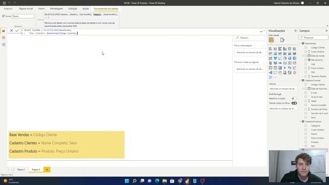
Task: Open the Inserir ribbon tab
Action: [41, 9]
